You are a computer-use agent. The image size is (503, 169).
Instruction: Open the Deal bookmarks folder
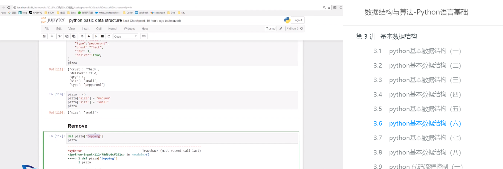[171, 13]
